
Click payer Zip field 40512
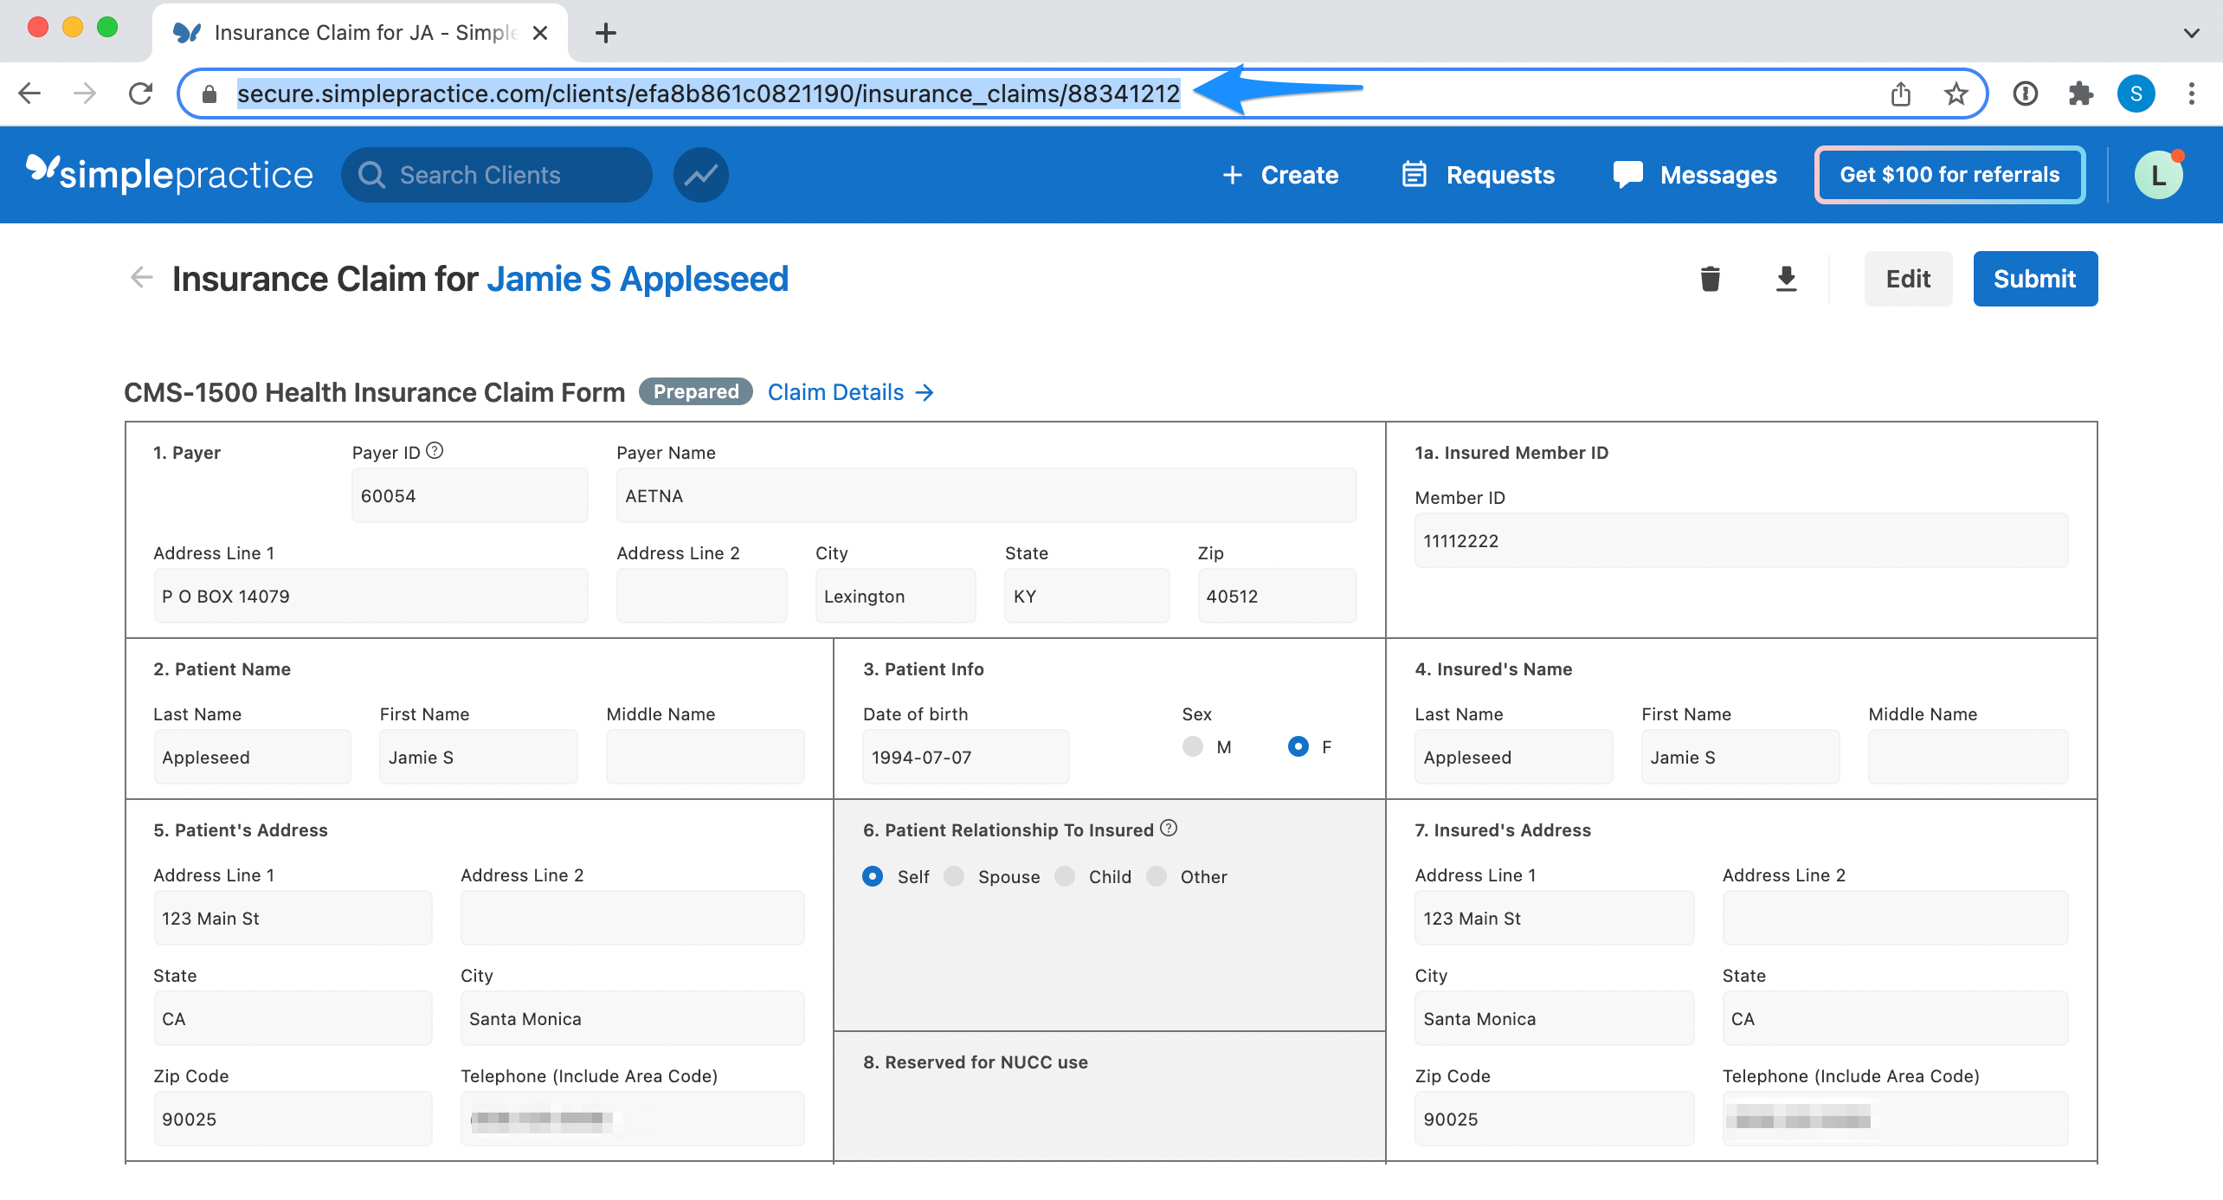tap(1277, 596)
